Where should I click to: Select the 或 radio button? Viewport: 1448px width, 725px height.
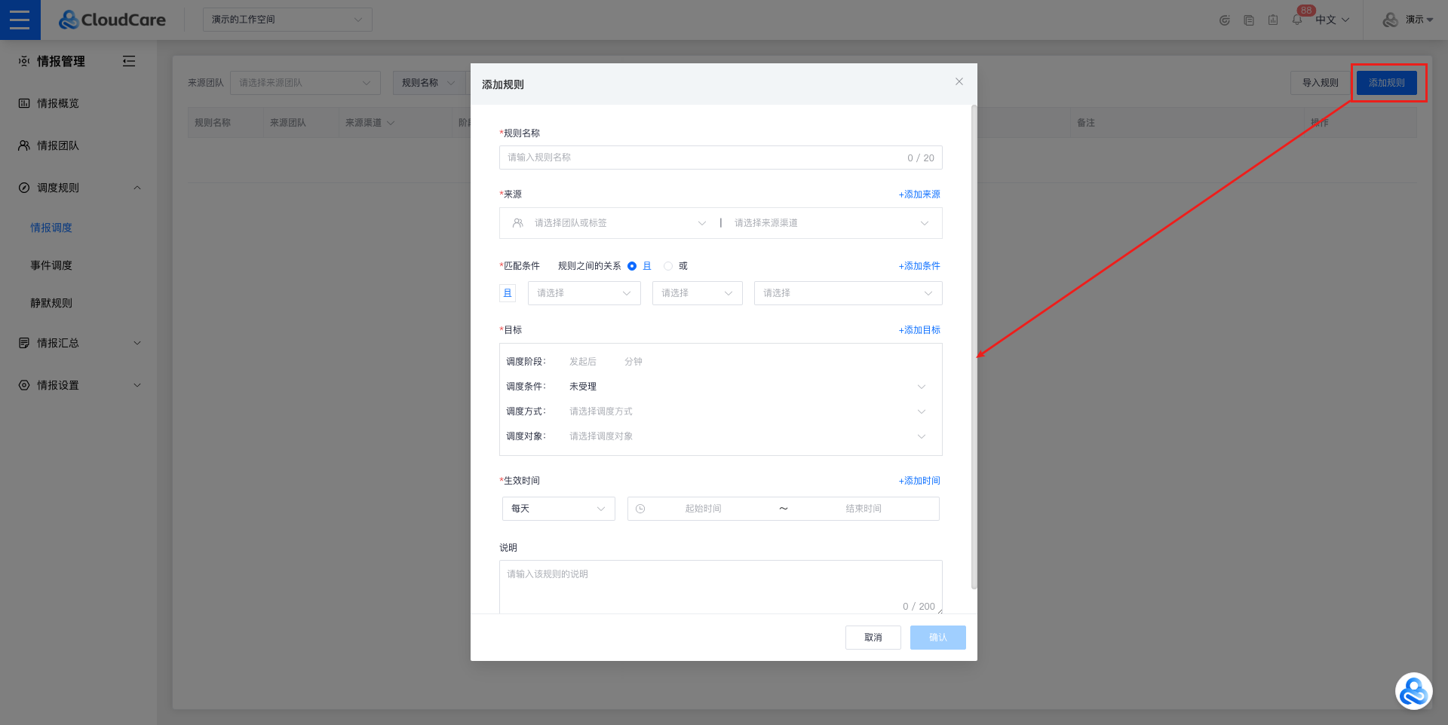click(668, 266)
